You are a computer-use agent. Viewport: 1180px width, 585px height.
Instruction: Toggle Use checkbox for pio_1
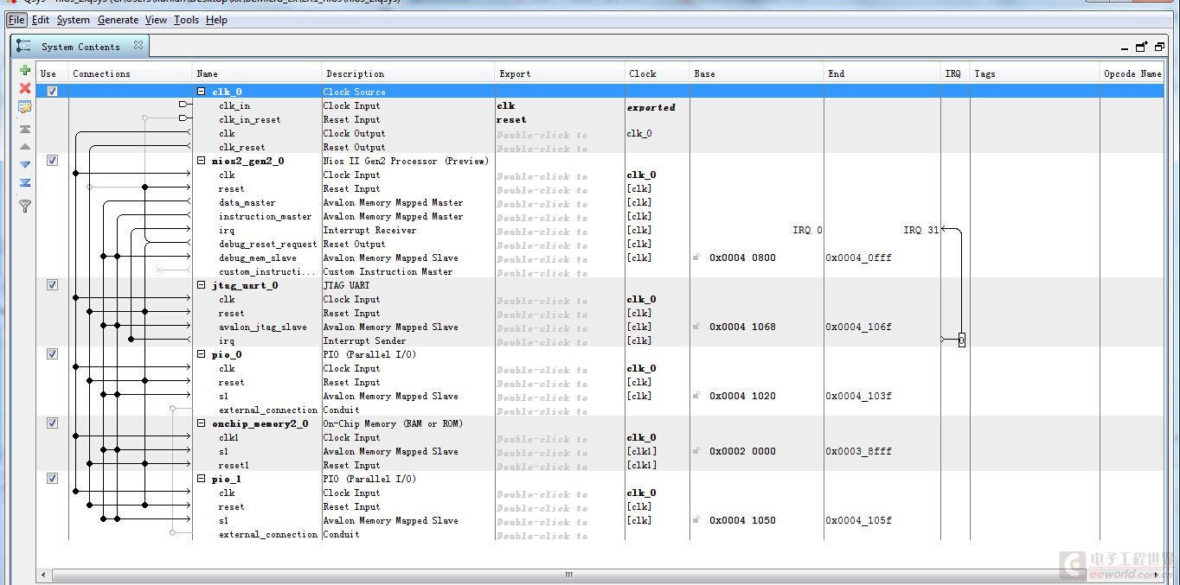pyautogui.click(x=52, y=478)
